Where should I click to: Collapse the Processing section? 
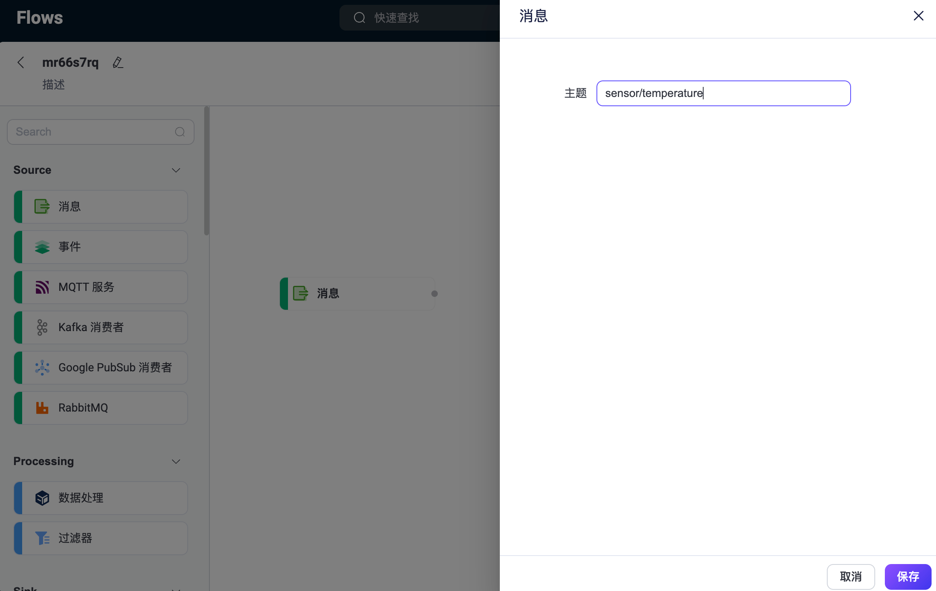(x=176, y=461)
